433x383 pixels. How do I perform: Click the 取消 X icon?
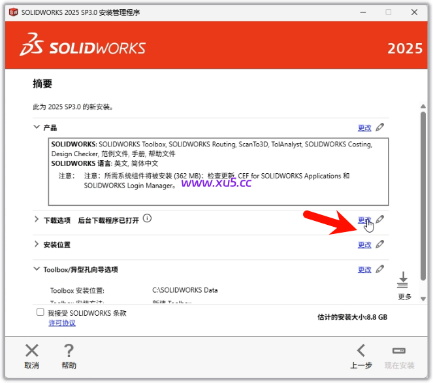click(x=31, y=351)
